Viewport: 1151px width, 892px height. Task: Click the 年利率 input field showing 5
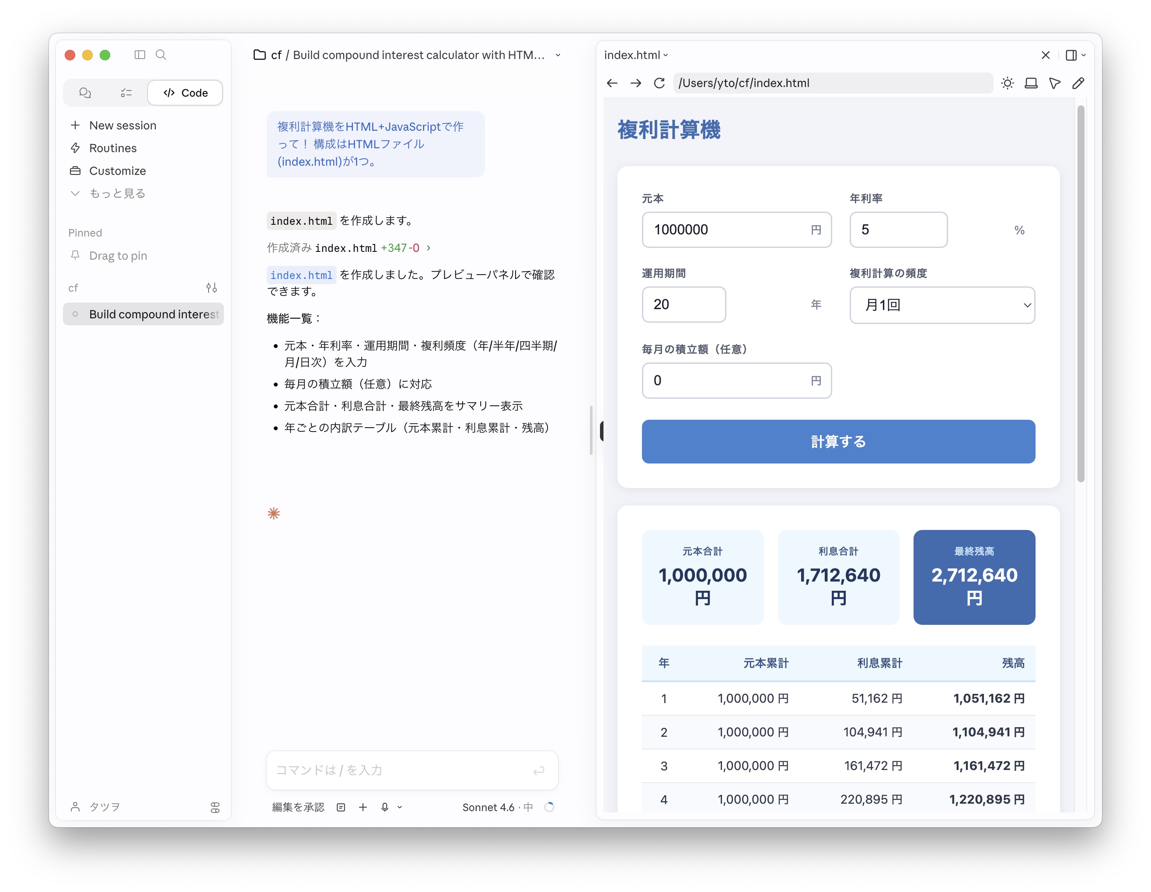click(x=899, y=230)
